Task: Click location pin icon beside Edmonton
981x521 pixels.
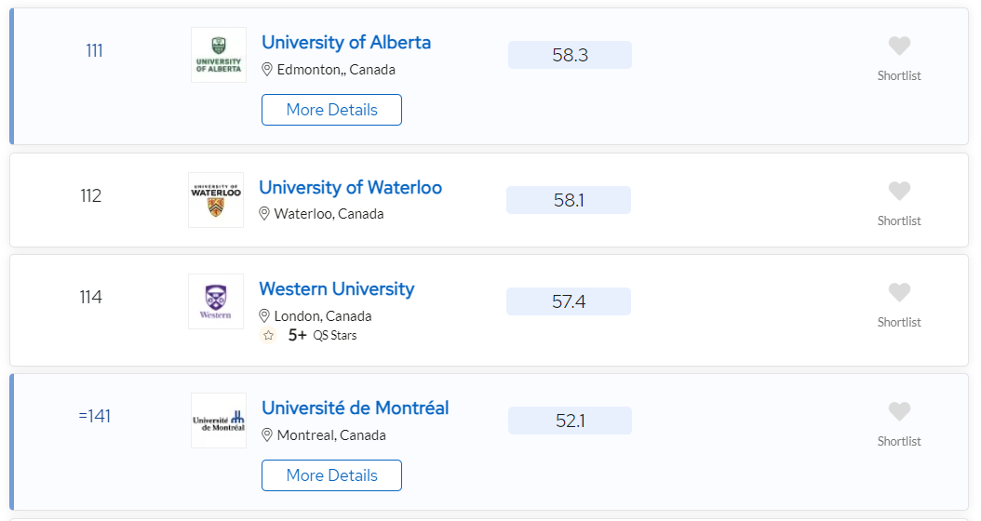Action: point(266,70)
